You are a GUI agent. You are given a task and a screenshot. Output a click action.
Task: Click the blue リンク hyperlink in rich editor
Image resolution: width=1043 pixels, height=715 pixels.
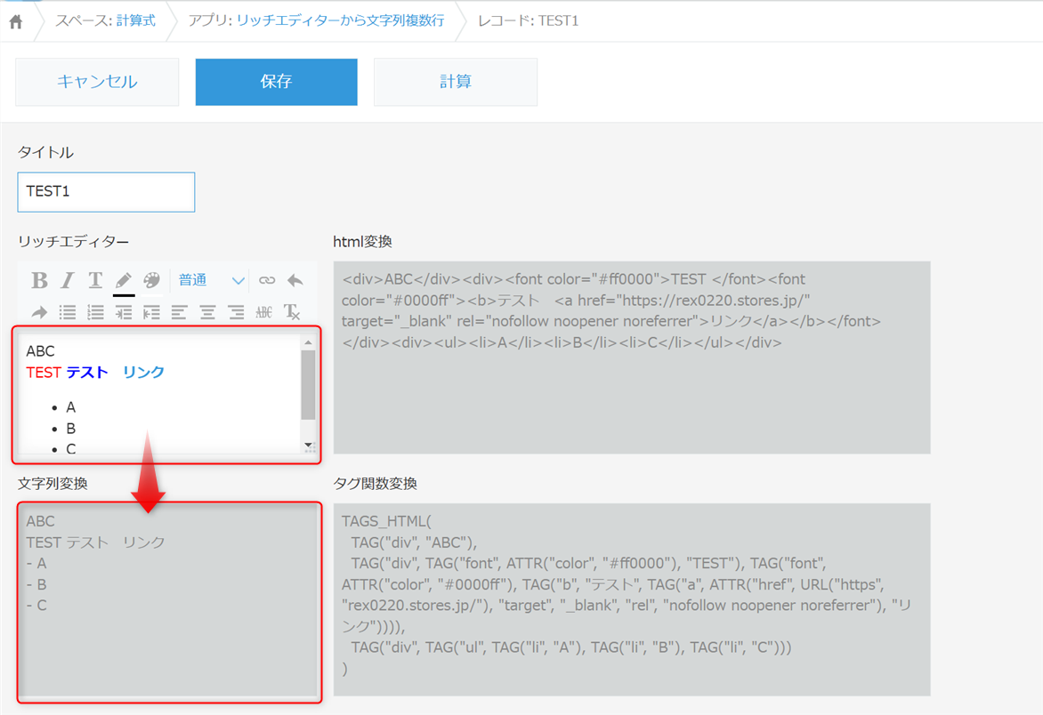[x=143, y=372]
